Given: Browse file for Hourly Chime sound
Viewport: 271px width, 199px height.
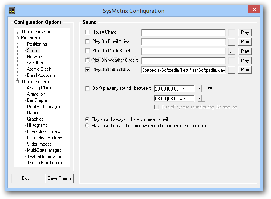Looking at the screenshot, I should click(232, 32).
